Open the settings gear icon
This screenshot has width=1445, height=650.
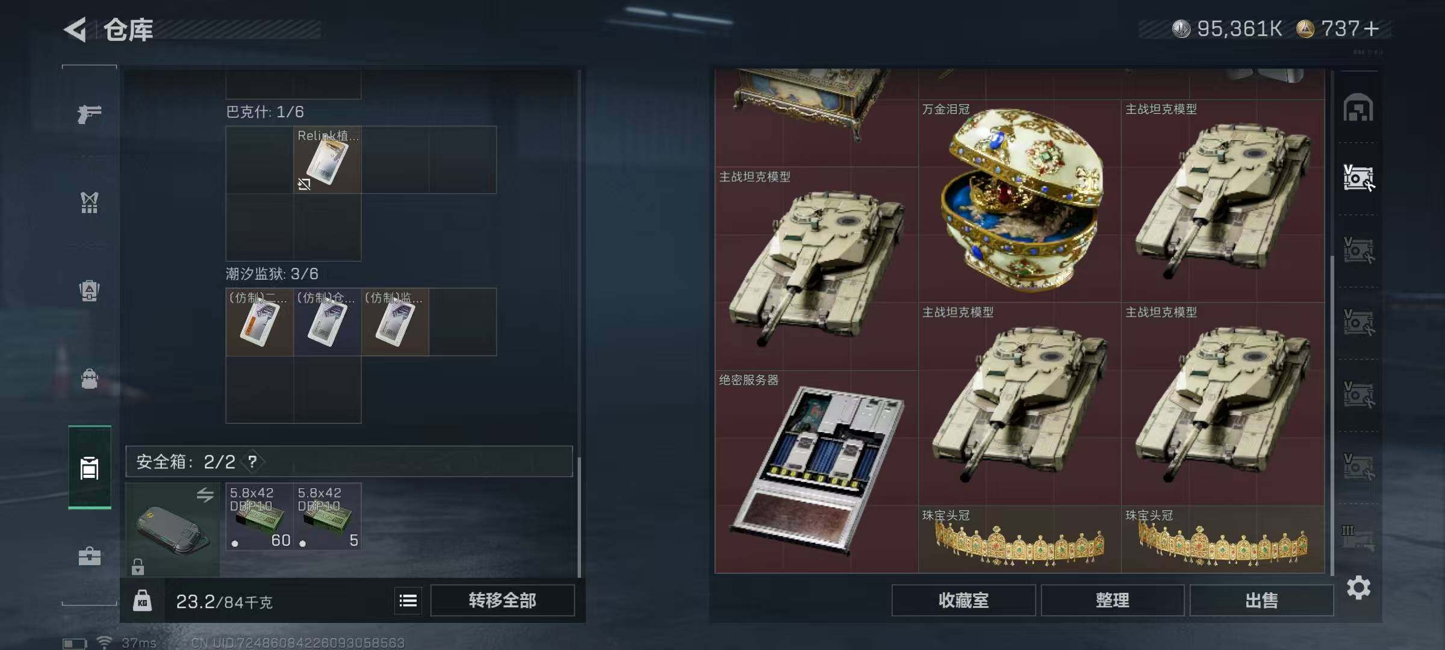(1358, 587)
